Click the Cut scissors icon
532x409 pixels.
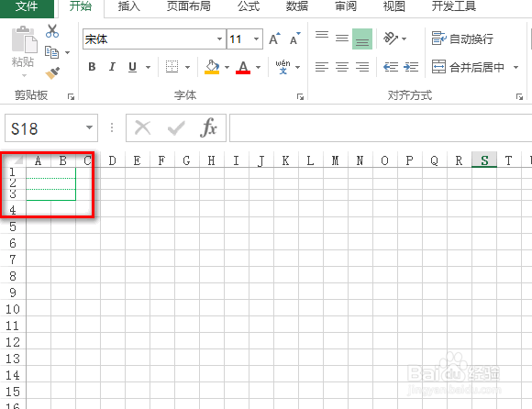(x=52, y=31)
